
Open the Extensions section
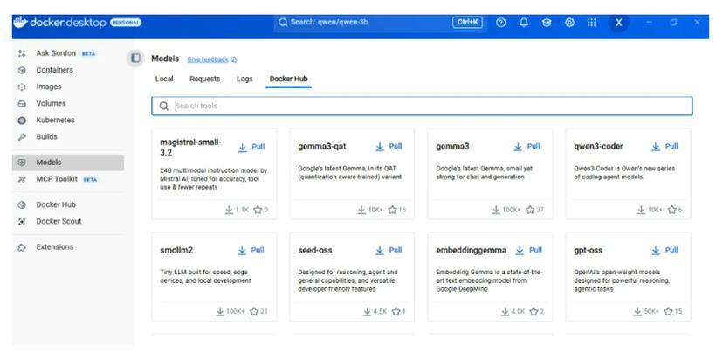54,247
